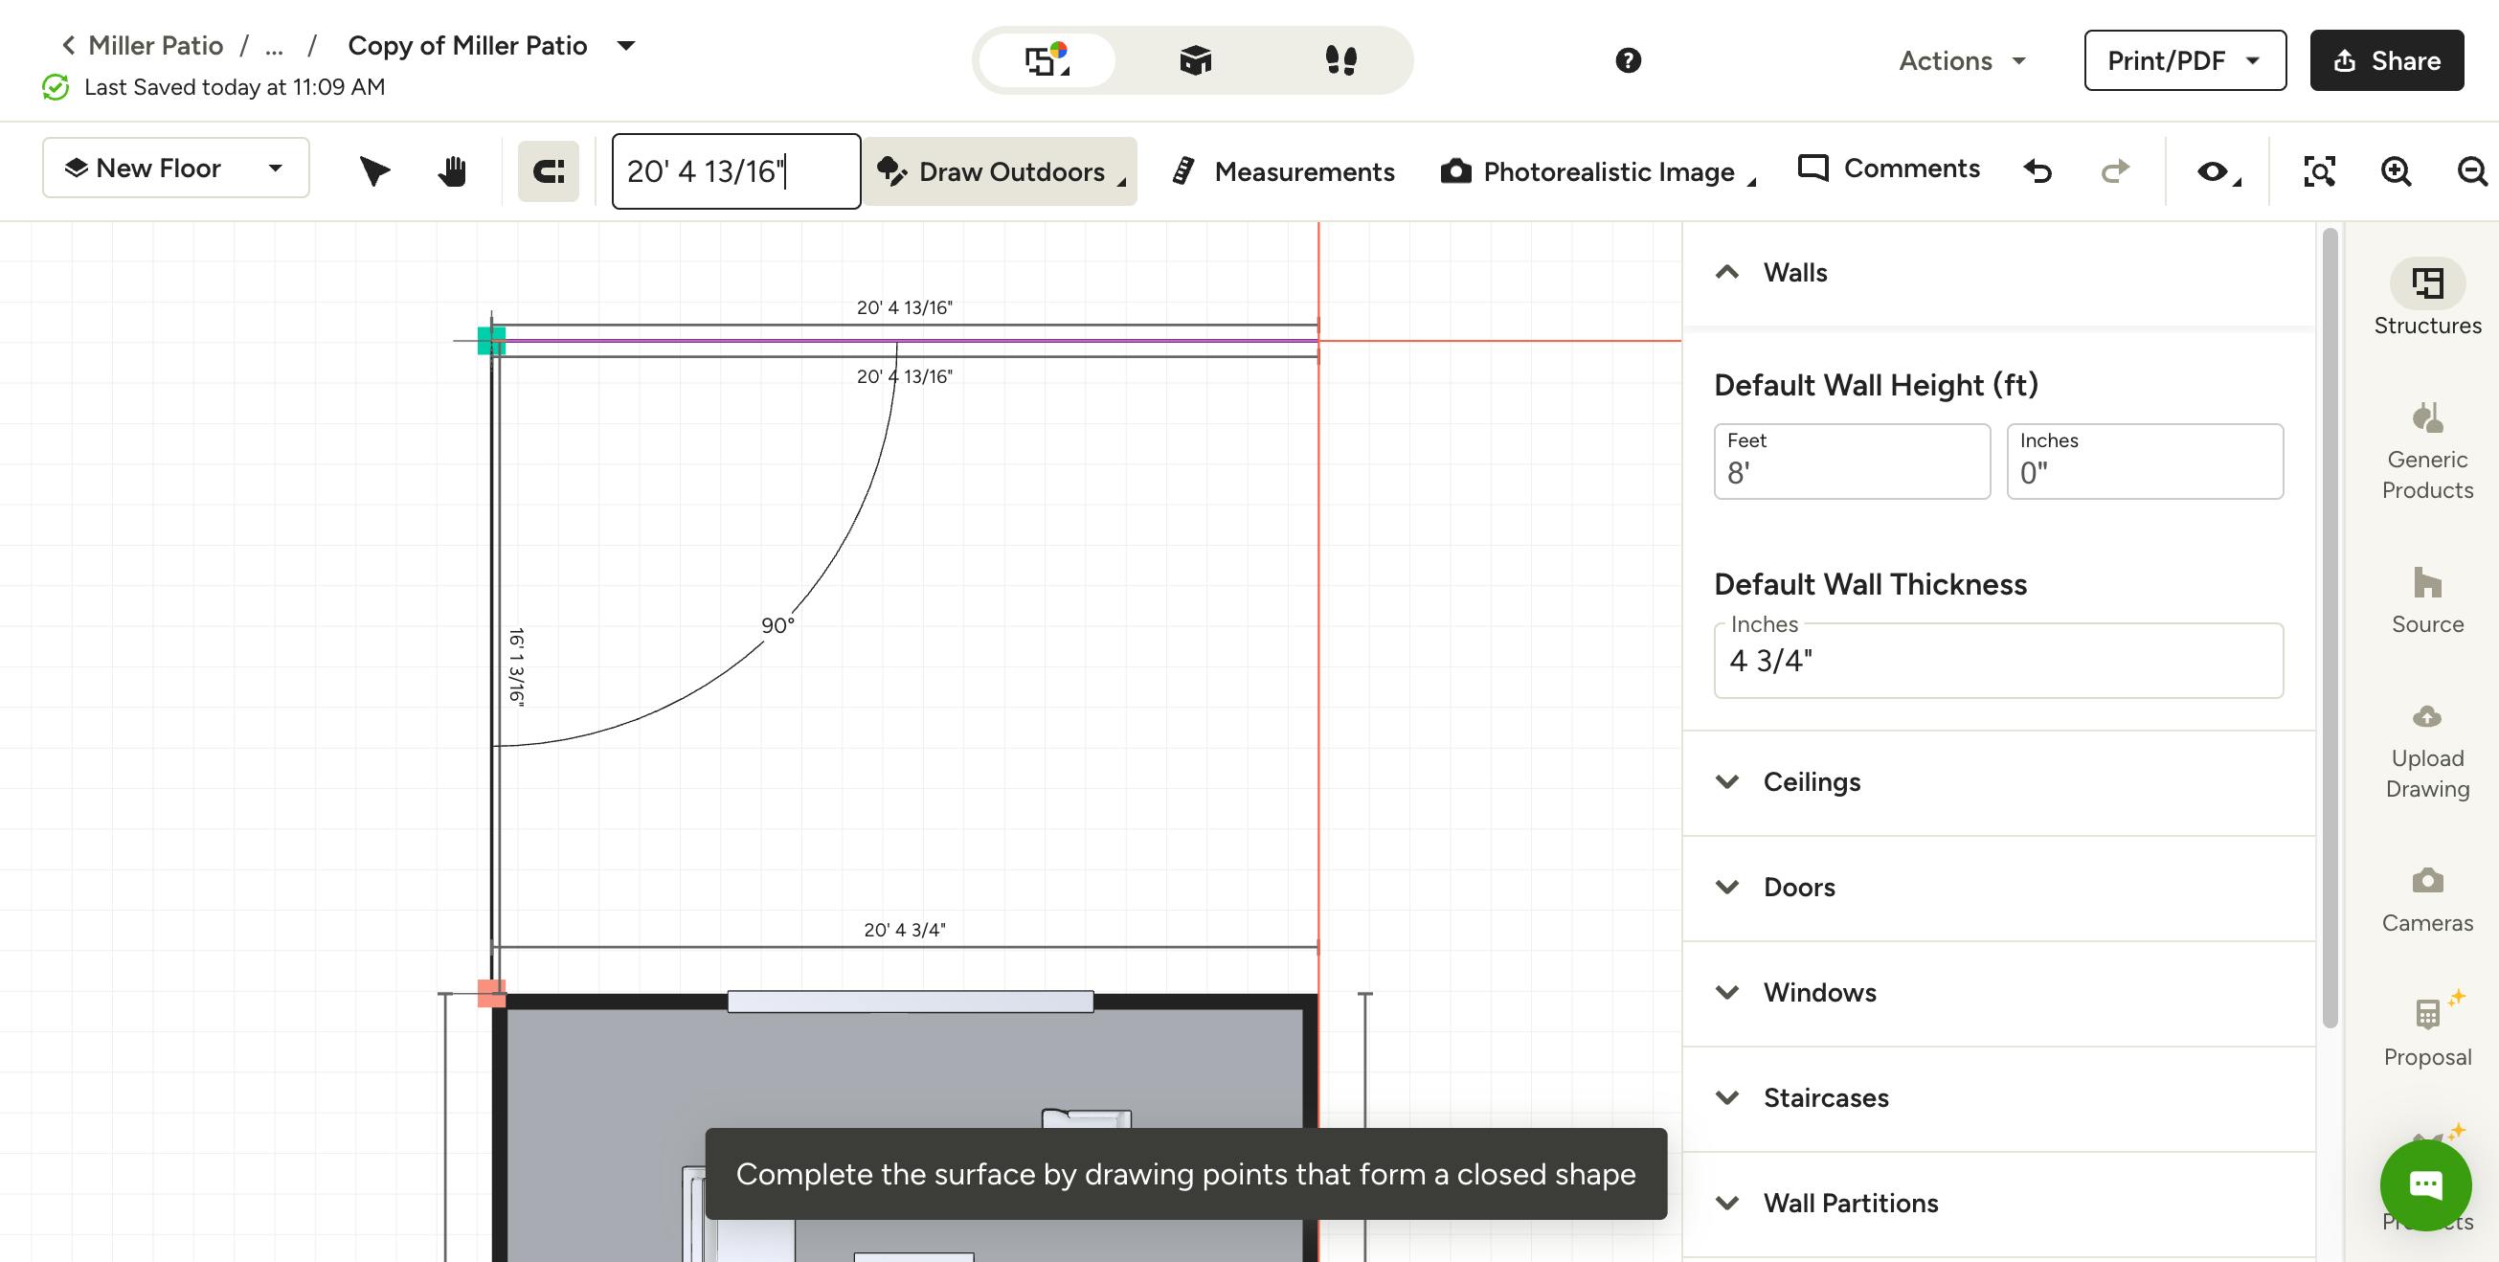Open the Actions dropdown menu
The height and width of the screenshot is (1262, 2499).
[x=1963, y=60]
